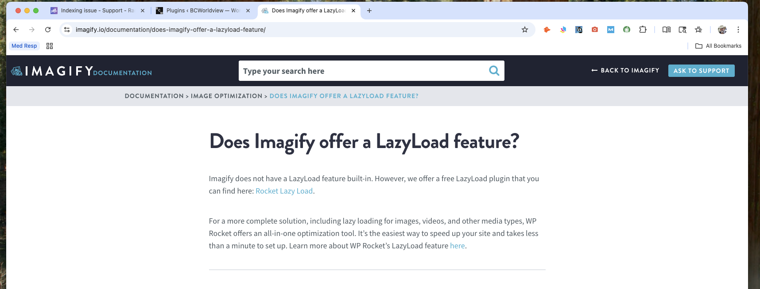
Task: Reload the page
Action: [x=48, y=30]
